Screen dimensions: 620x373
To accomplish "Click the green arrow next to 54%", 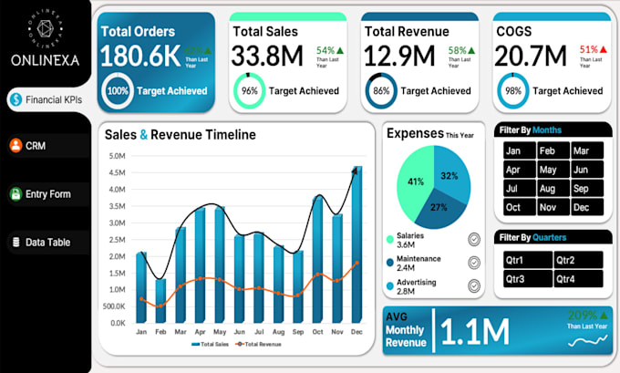I will (x=340, y=51).
